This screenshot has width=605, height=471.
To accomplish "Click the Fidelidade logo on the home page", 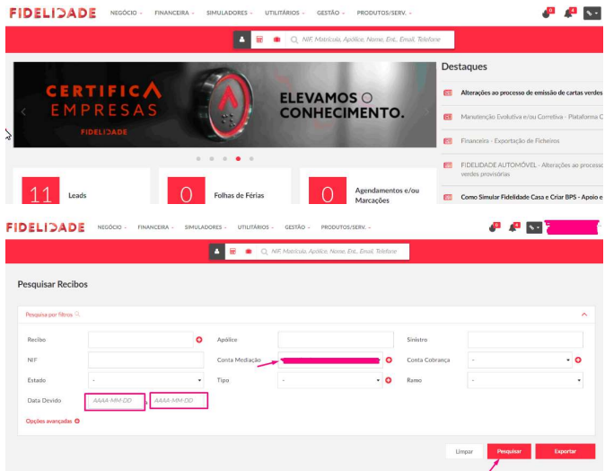I will tap(53, 13).
